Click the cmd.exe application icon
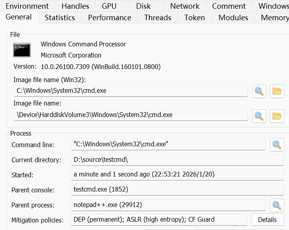Screen dimensions: 289x230 (x=22, y=49)
